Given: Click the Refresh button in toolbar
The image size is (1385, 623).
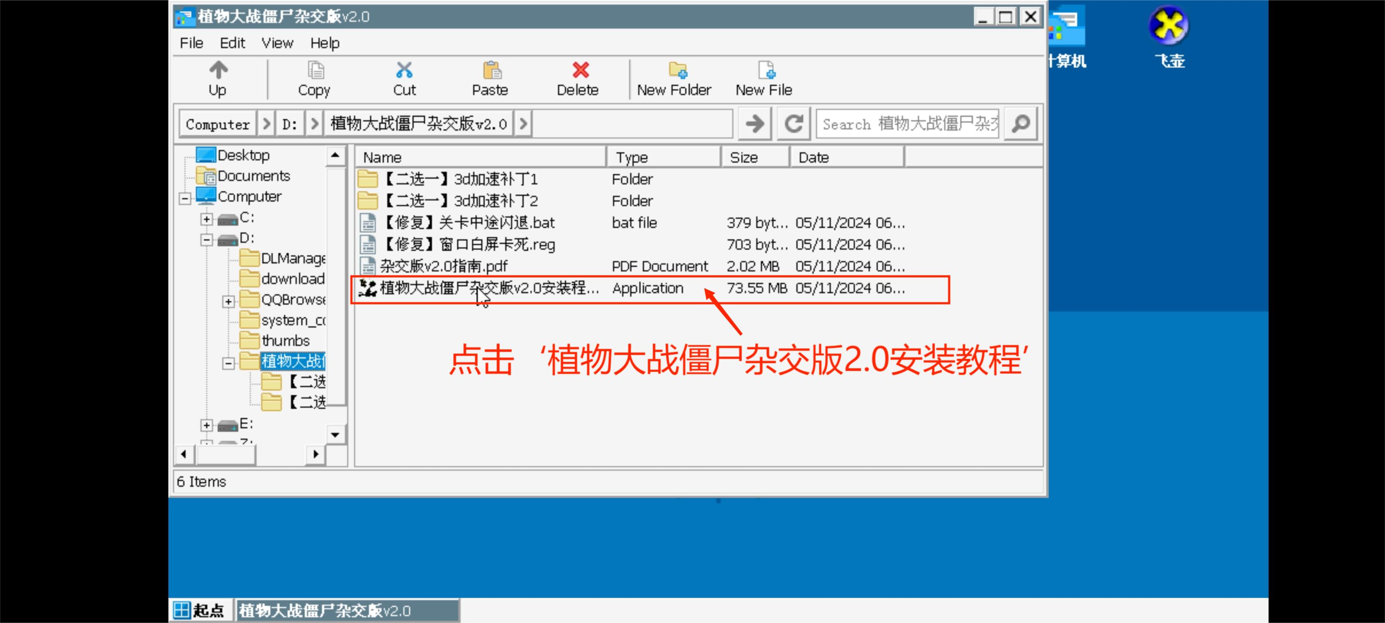Looking at the screenshot, I should pos(793,124).
